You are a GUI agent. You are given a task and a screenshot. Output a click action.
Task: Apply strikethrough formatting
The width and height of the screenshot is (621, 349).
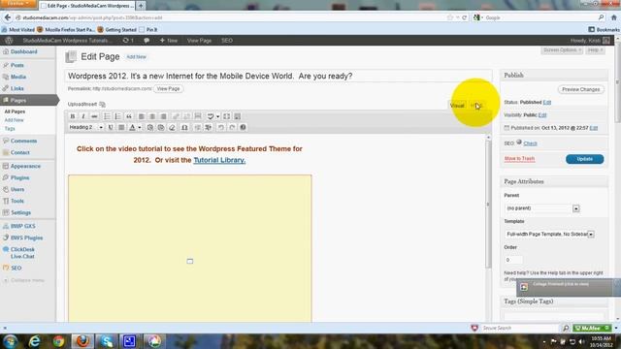(x=94, y=116)
